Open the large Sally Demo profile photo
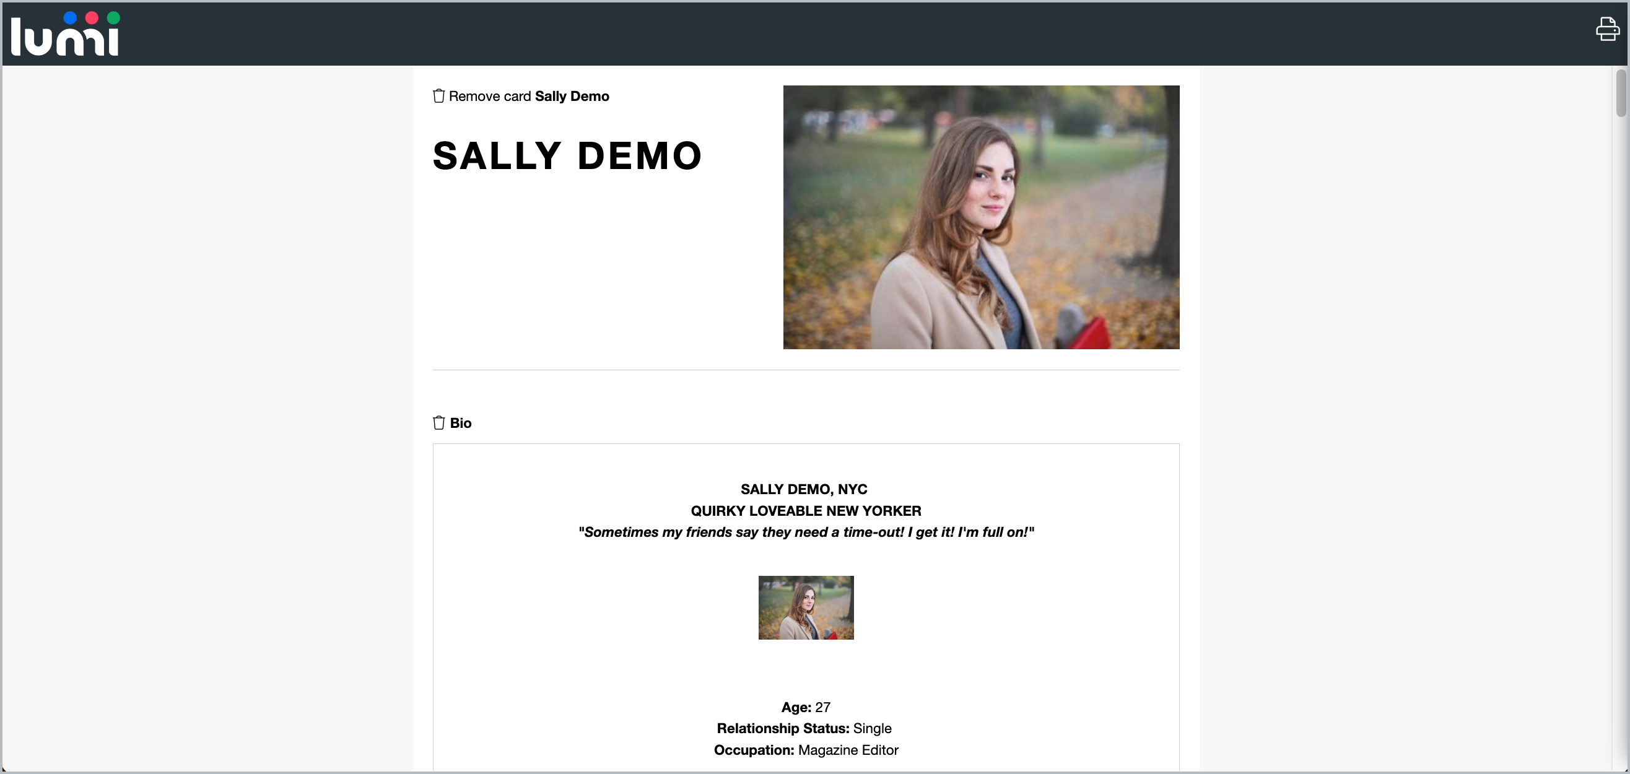The height and width of the screenshot is (774, 1630). pos(981,217)
